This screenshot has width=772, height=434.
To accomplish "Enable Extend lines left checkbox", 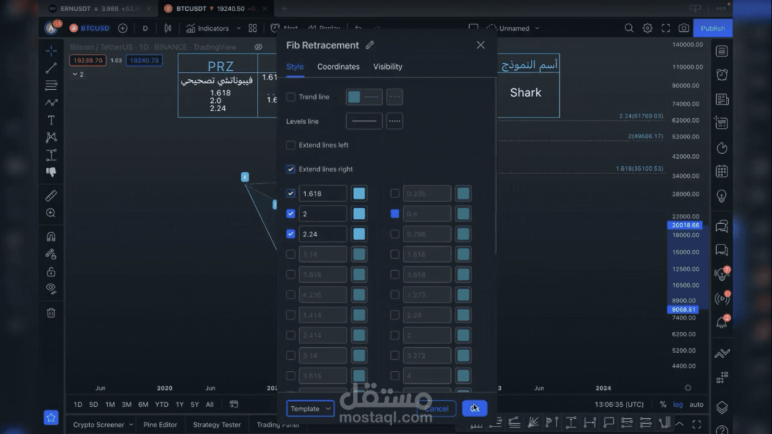I will pyautogui.click(x=290, y=145).
